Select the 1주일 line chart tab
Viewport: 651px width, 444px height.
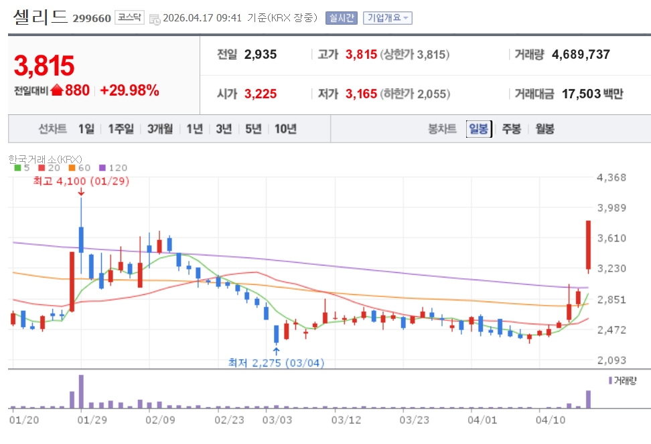(x=121, y=129)
